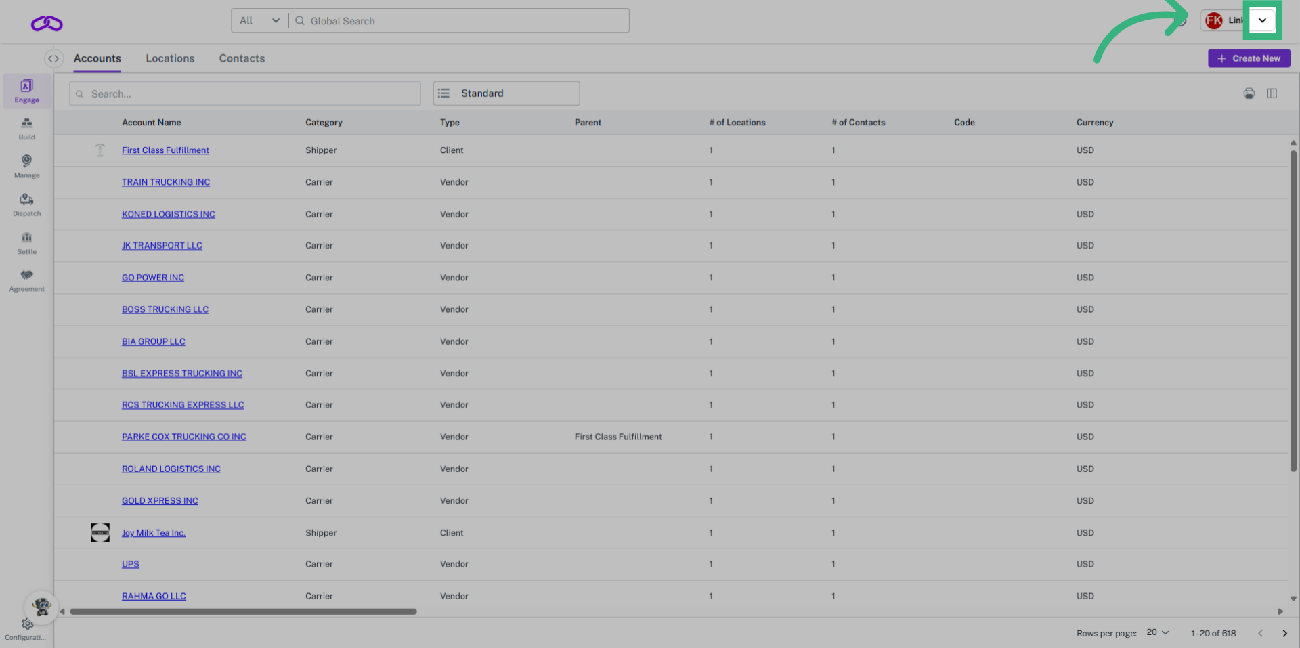Click the Create New button
Viewport: 1300px width, 648px height.
click(1249, 59)
